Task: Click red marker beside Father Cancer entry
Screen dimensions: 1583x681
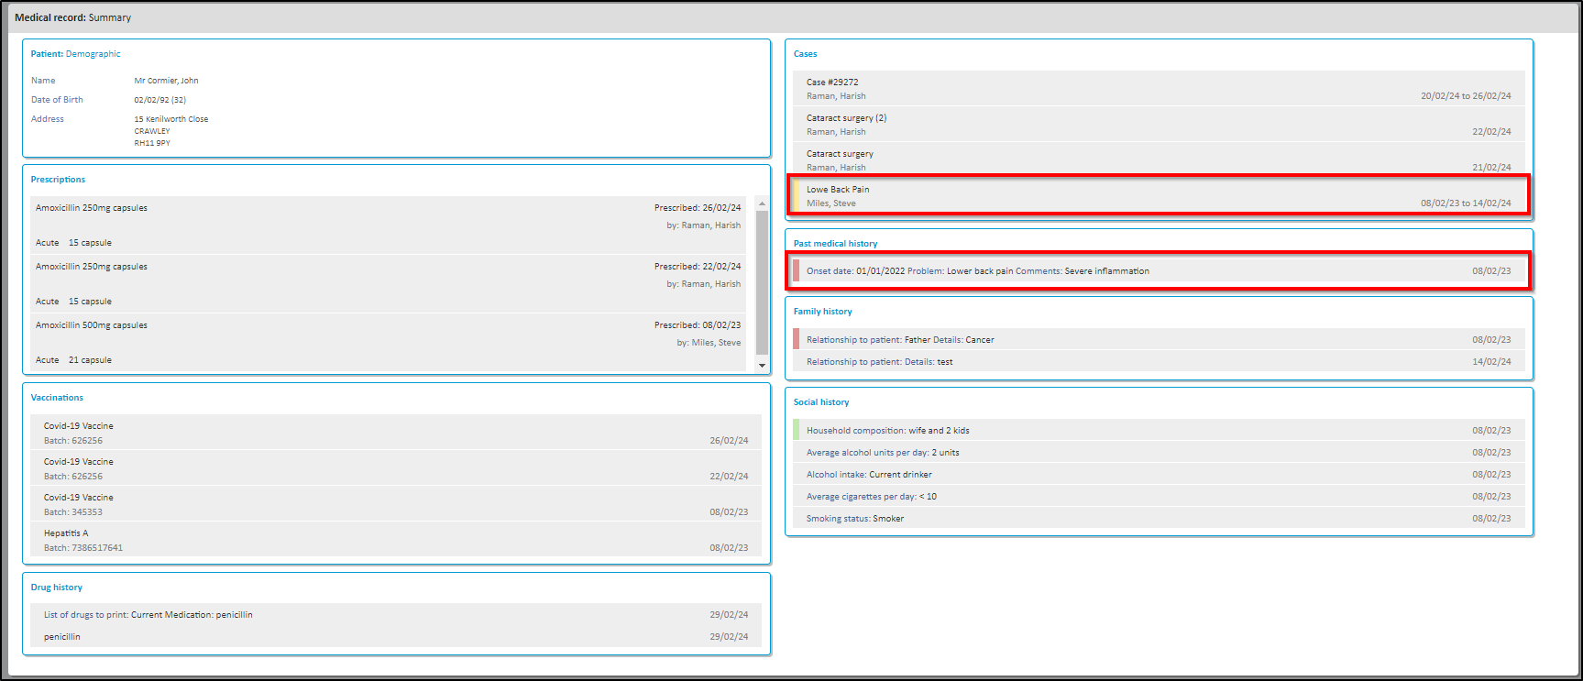Action: 796,339
